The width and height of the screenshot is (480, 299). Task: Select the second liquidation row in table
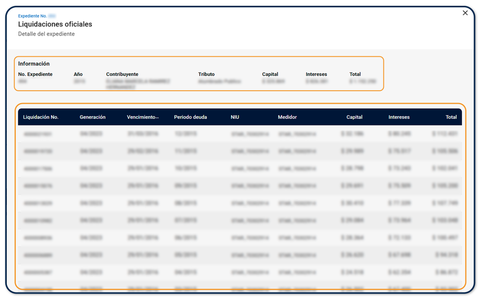pyautogui.click(x=240, y=151)
